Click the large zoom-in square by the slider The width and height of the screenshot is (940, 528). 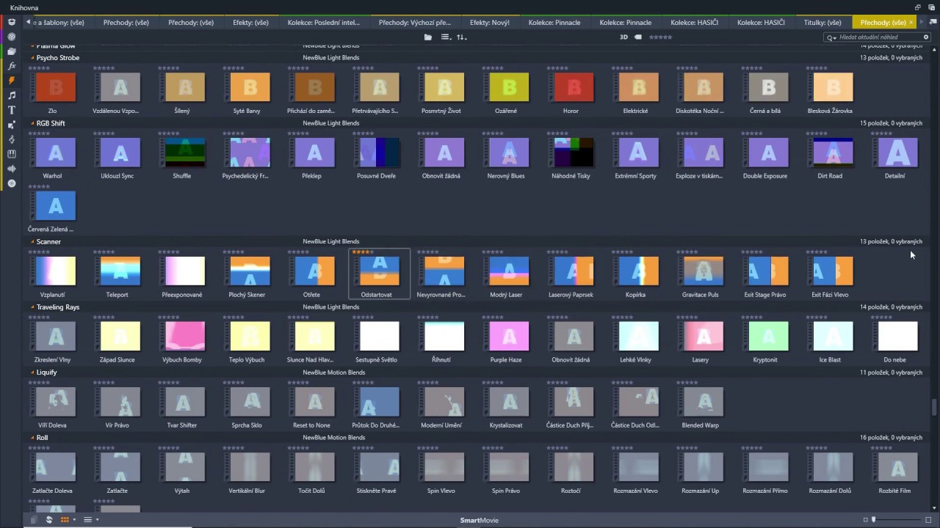click(928, 520)
